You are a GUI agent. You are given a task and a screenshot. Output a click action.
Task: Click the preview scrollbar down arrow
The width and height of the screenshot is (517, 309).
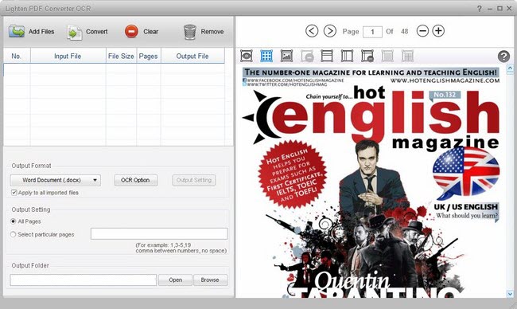pos(510,294)
